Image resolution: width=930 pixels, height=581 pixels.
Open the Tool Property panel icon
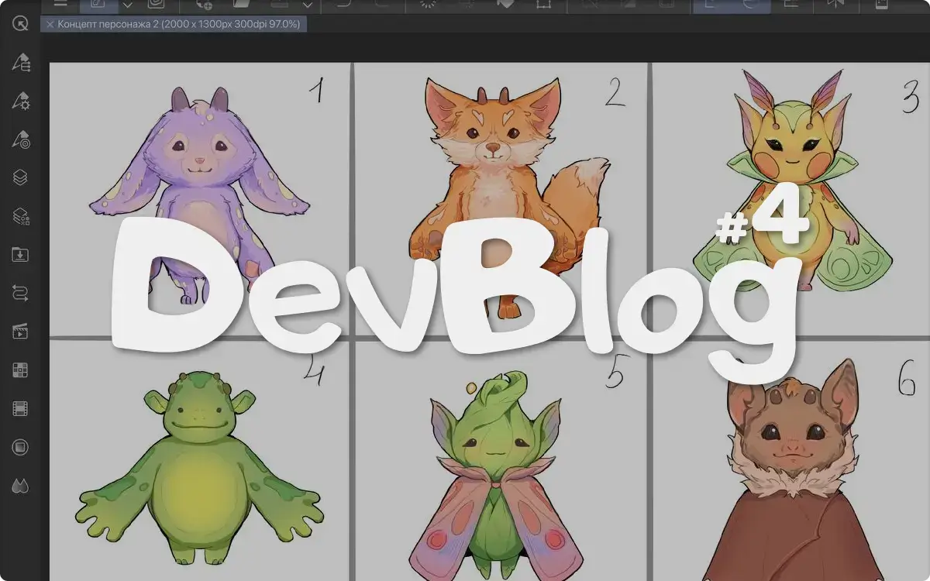[21, 101]
